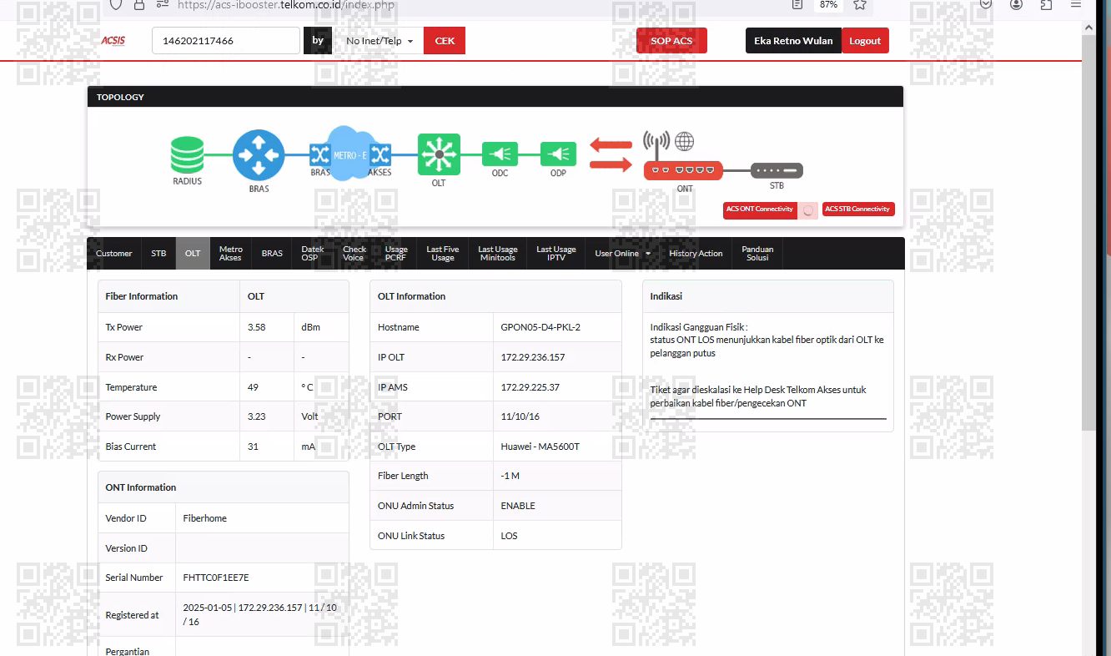The width and height of the screenshot is (1111, 656).
Task: Click the Eka Retno Wulan user button
Action: pos(793,41)
